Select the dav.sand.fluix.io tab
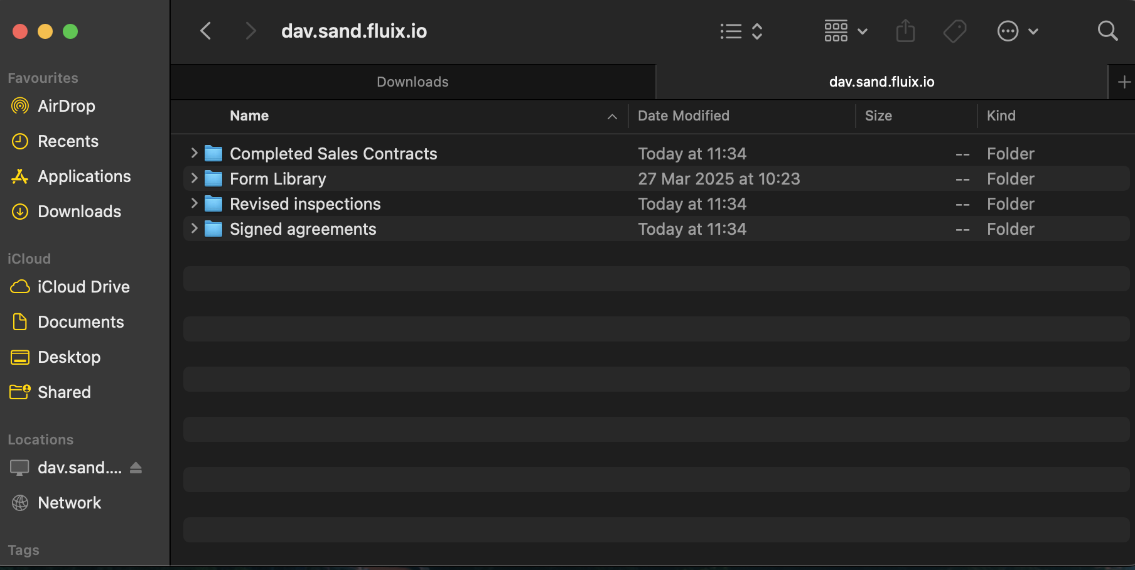 coord(881,82)
